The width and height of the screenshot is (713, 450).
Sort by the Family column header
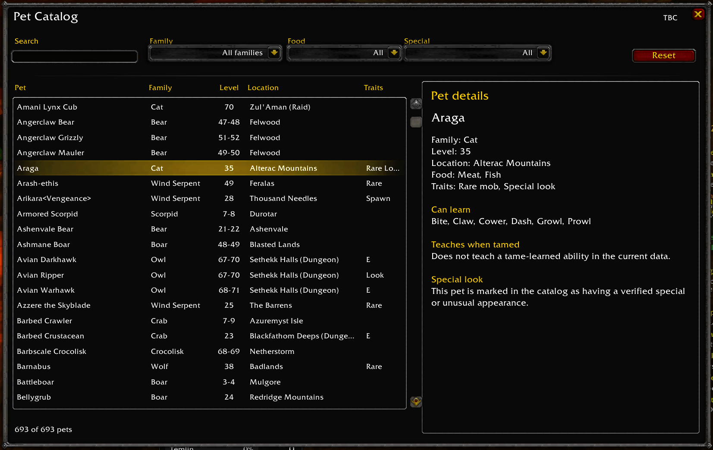160,87
